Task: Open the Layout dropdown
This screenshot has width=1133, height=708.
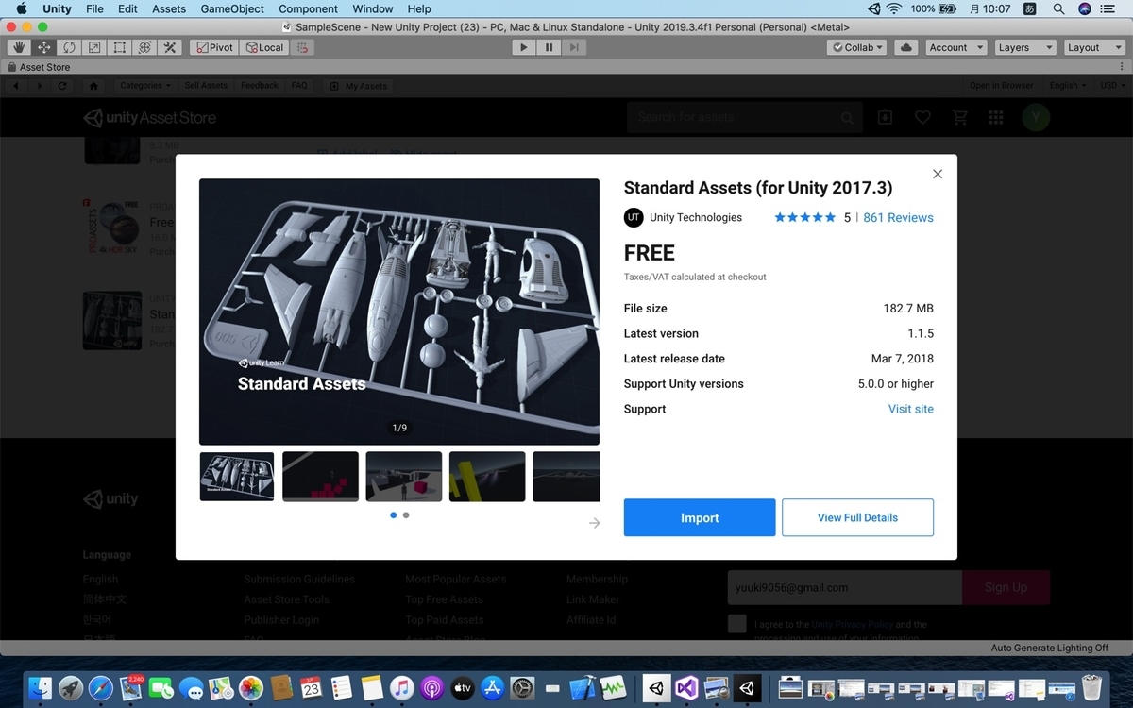Action: click(1092, 47)
